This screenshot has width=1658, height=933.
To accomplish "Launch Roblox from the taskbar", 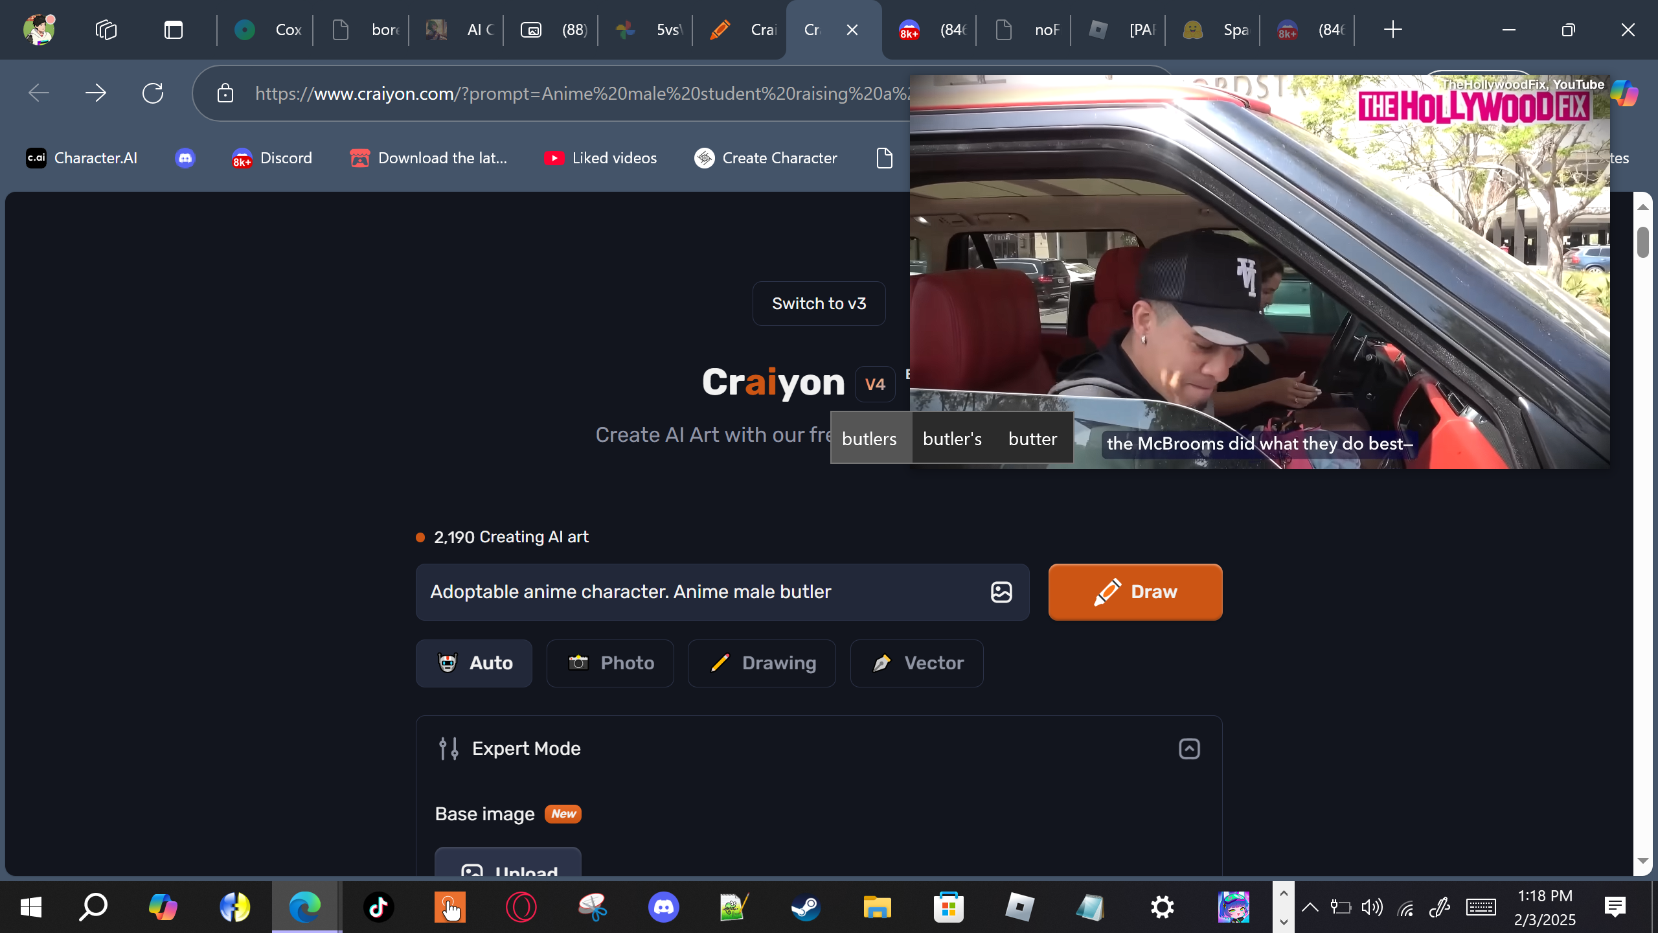I will click(1019, 907).
